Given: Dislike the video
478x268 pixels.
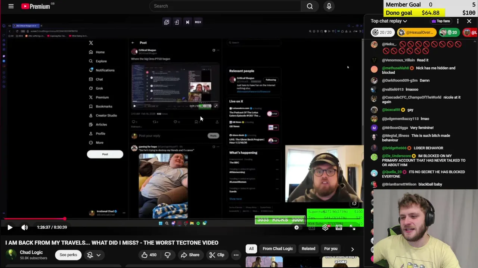Looking at the screenshot, I should pyautogui.click(x=167, y=255).
